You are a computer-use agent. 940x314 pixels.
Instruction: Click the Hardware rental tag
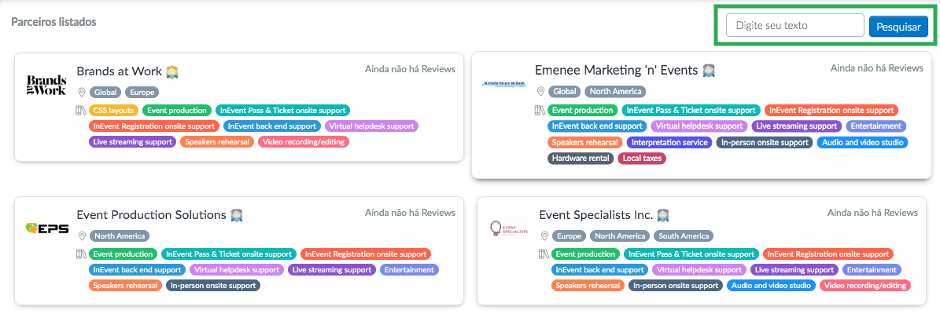point(581,159)
